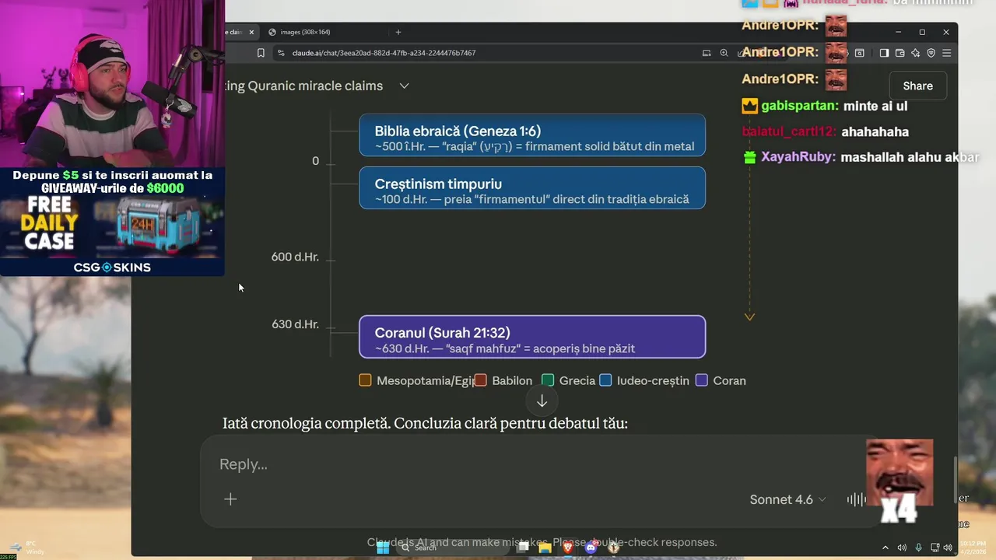
Task: Open the Brave wallet icon
Action: [x=900, y=53]
